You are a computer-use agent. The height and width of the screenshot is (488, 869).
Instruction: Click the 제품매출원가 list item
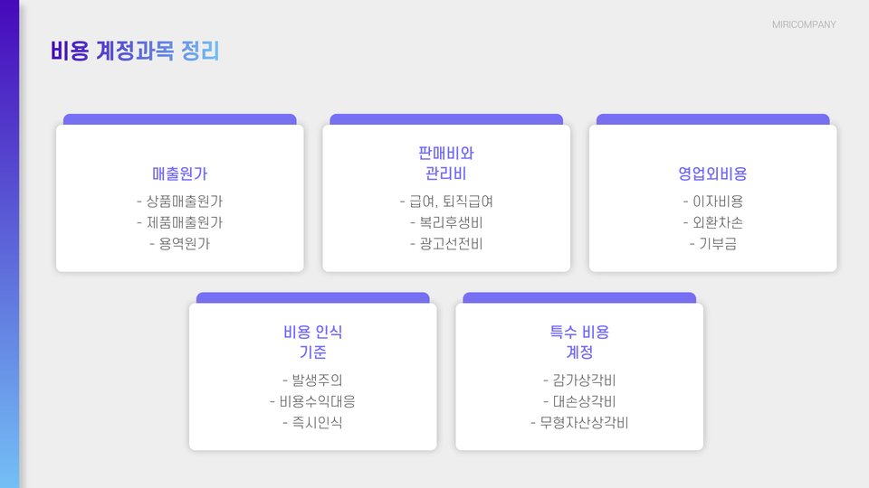(179, 222)
